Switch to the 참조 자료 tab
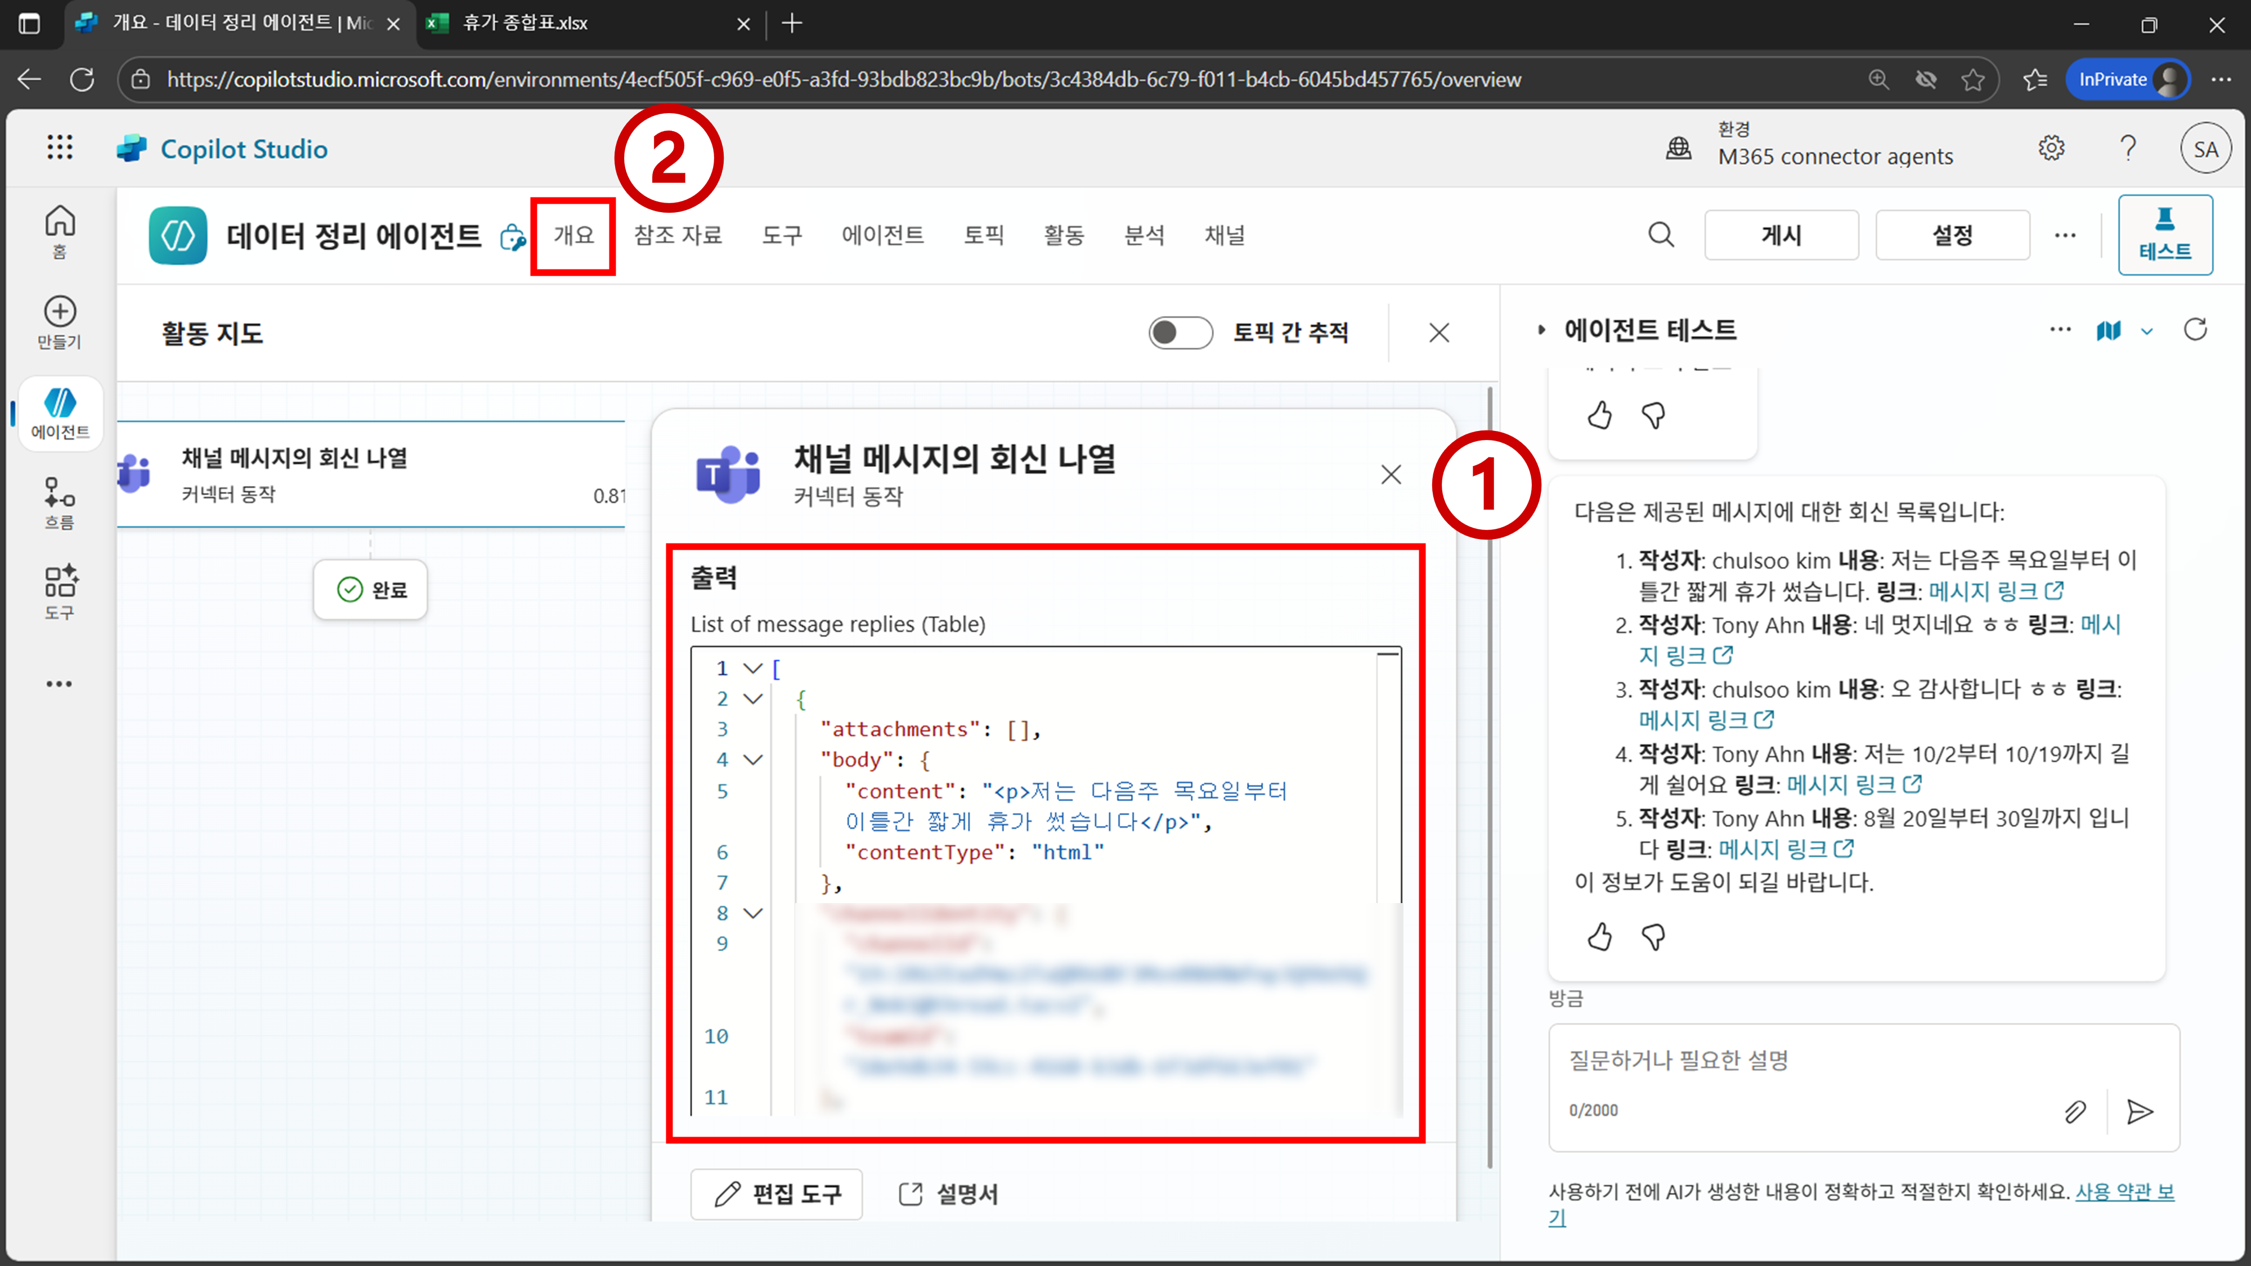Viewport: 2251px width, 1266px height. [678, 235]
